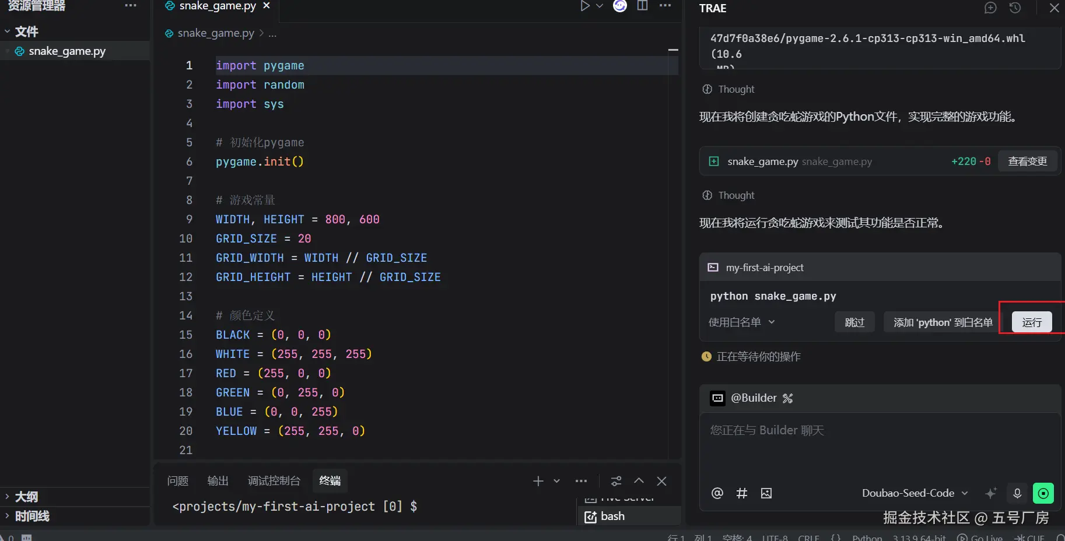Create a new terminal with the plus icon

click(x=538, y=481)
